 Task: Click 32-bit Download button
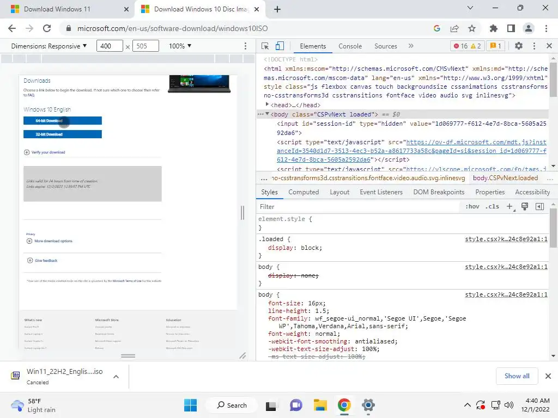pyautogui.click(x=63, y=134)
